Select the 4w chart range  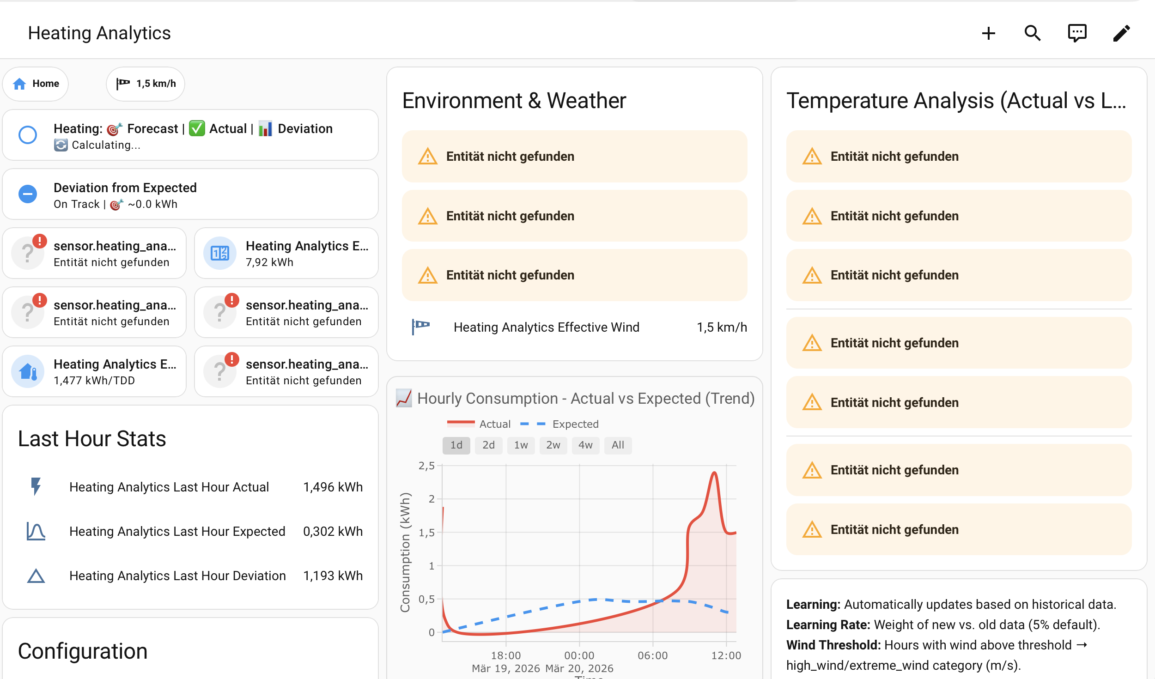point(585,445)
